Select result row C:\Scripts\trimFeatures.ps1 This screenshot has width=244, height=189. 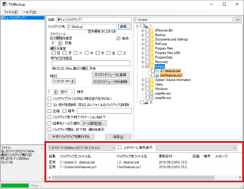coord(145,167)
